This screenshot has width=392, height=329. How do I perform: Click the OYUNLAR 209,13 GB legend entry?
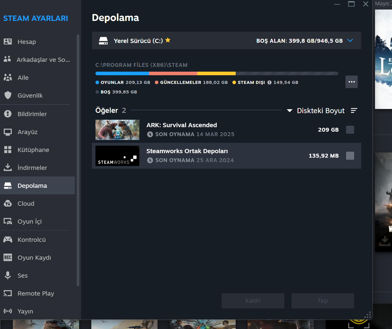[123, 82]
